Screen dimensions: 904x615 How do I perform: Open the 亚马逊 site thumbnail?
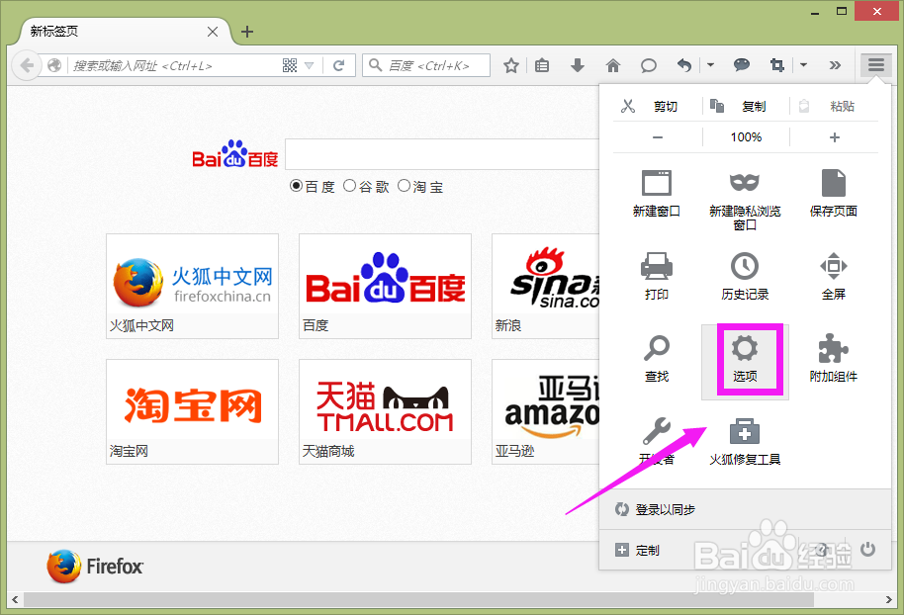[x=545, y=411]
